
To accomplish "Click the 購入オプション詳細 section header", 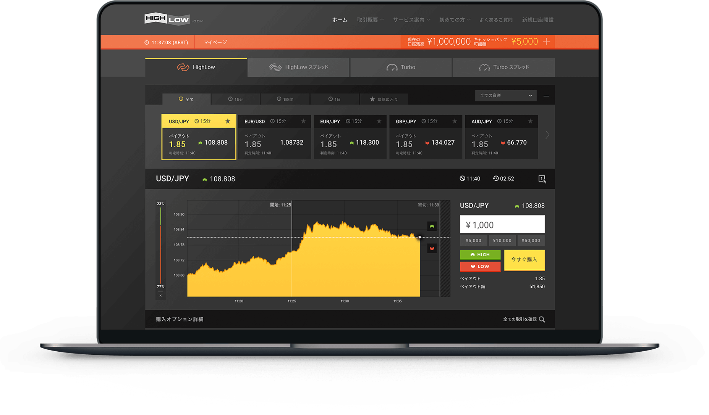I will (180, 319).
